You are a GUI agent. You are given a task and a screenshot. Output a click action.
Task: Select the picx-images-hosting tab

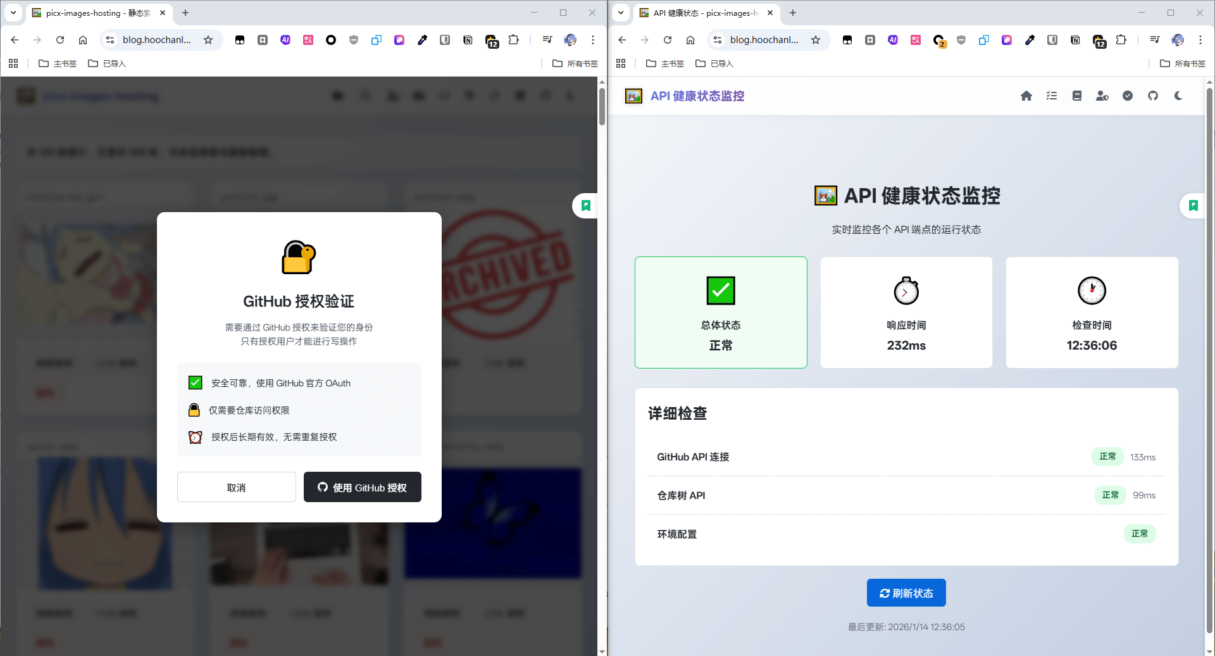[x=98, y=13]
